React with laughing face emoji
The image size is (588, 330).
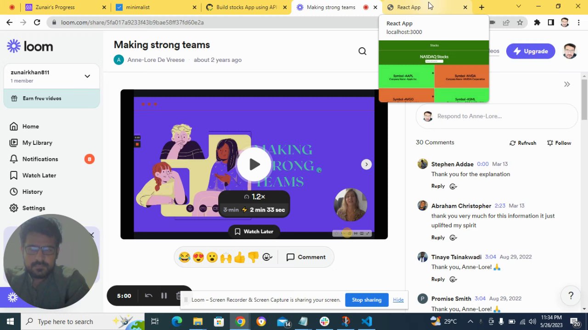[185, 257]
